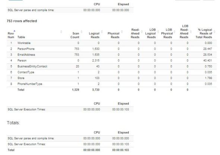Select PersonPhone scan count 753
Screen dimensions: 220x155
[x=77, y=49]
